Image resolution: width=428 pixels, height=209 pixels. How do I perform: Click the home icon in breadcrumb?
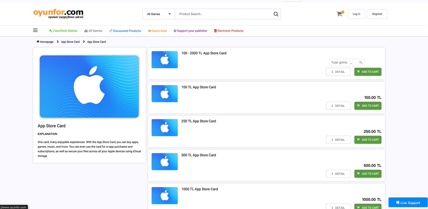38,42
